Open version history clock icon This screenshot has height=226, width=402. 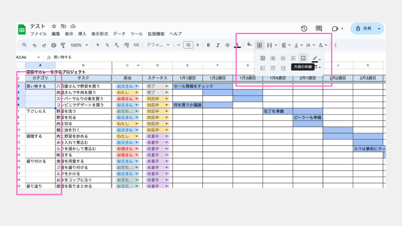(x=304, y=29)
